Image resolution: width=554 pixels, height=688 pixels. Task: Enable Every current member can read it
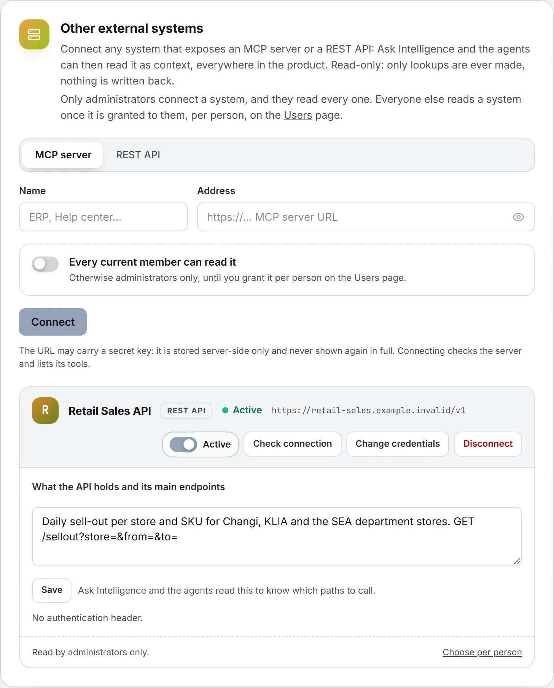[45, 264]
